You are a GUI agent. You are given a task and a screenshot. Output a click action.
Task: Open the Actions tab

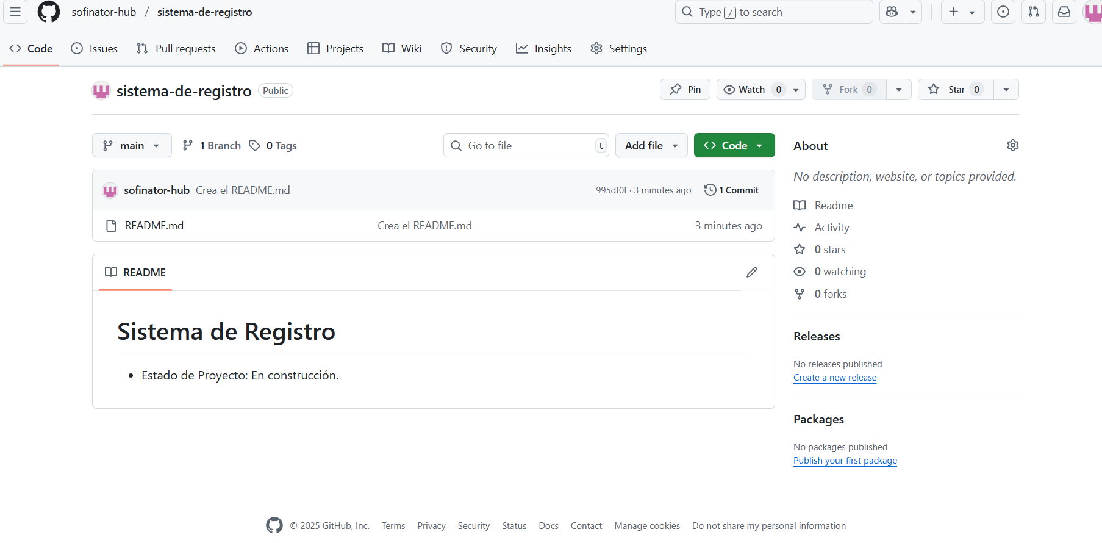click(x=262, y=48)
